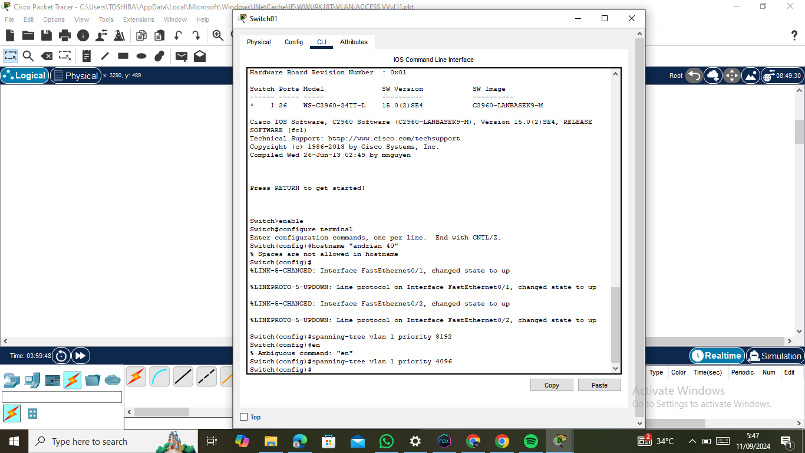Select the Structured Cabling subcategory icon
The height and width of the screenshot is (453, 805).
[32, 413]
